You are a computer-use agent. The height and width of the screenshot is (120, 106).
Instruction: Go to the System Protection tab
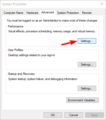(x=68, y=13)
